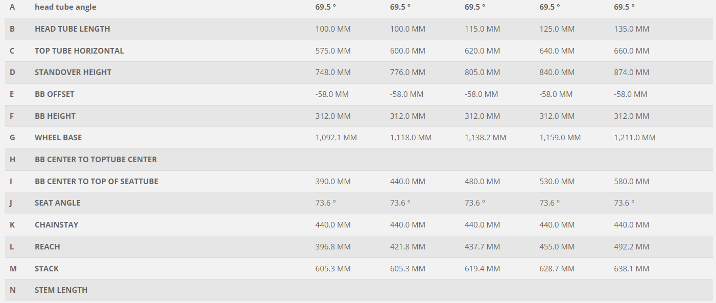
Task: Click the 492.2 MM reach value
Action: click(x=632, y=247)
